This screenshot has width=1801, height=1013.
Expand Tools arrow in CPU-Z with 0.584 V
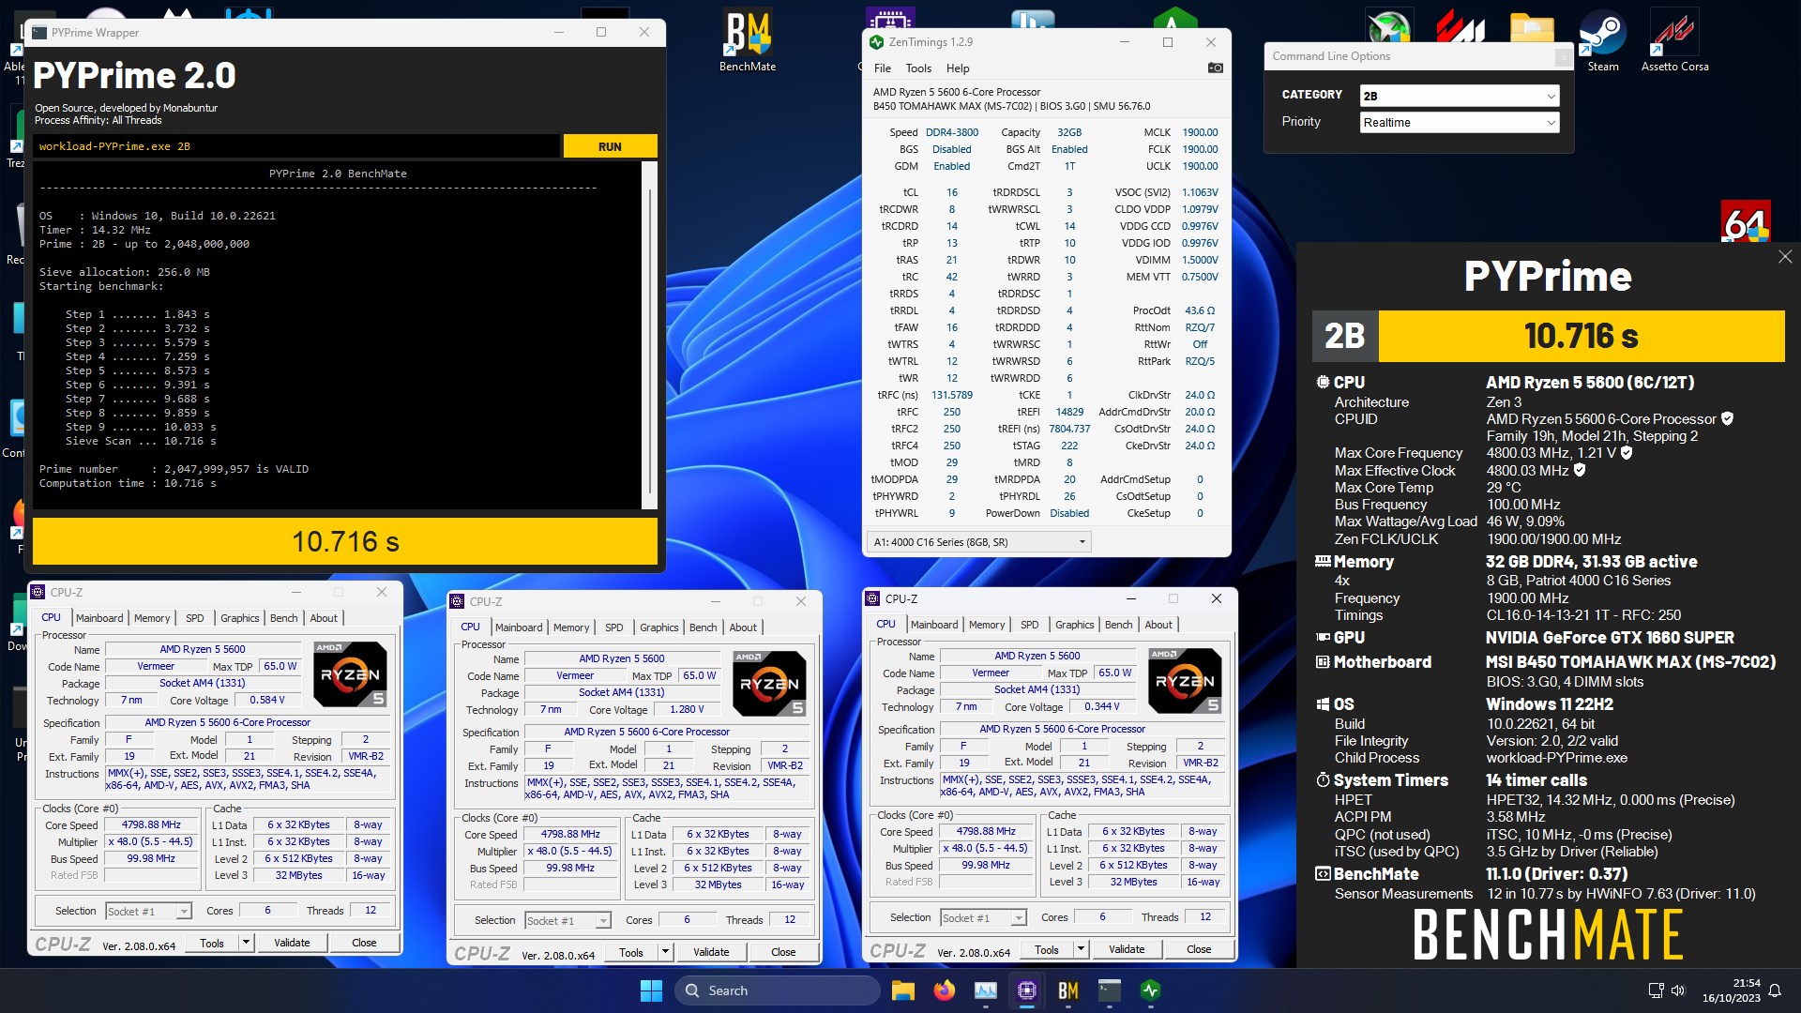[246, 943]
